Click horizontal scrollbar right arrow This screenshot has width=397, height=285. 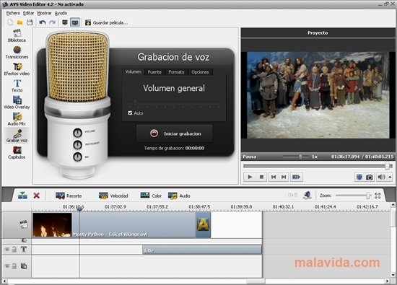[x=387, y=281]
